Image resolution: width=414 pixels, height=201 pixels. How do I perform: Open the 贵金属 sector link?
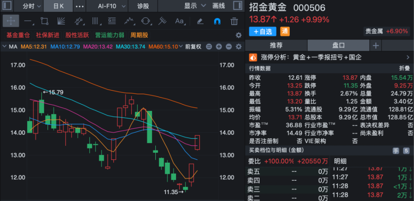point(386,31)
